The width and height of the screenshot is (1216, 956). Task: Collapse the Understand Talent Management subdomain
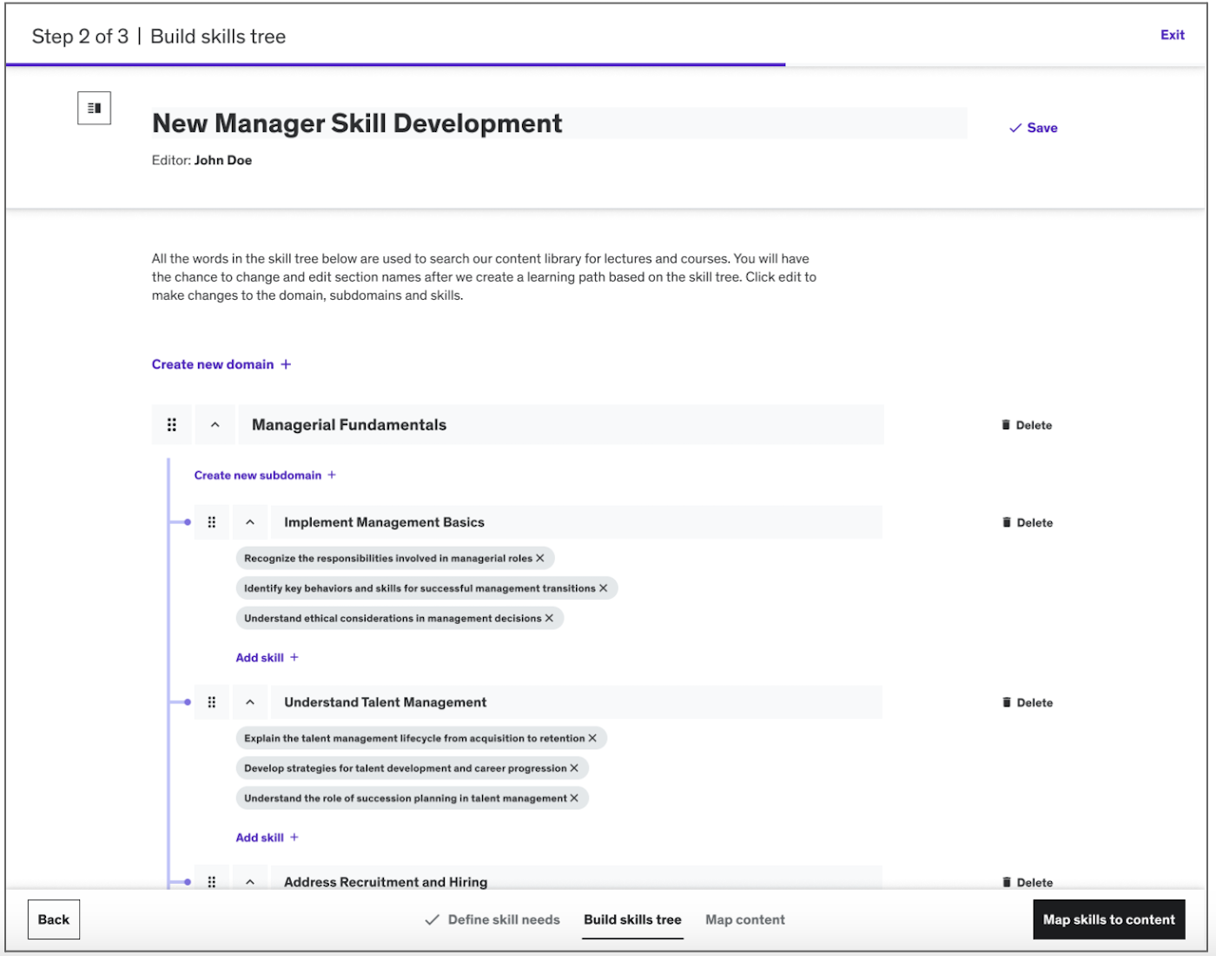pyautogui.click(x=250, y=702)
